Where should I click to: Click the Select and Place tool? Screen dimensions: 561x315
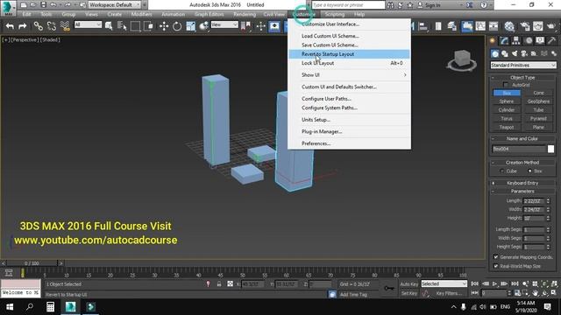204,26
